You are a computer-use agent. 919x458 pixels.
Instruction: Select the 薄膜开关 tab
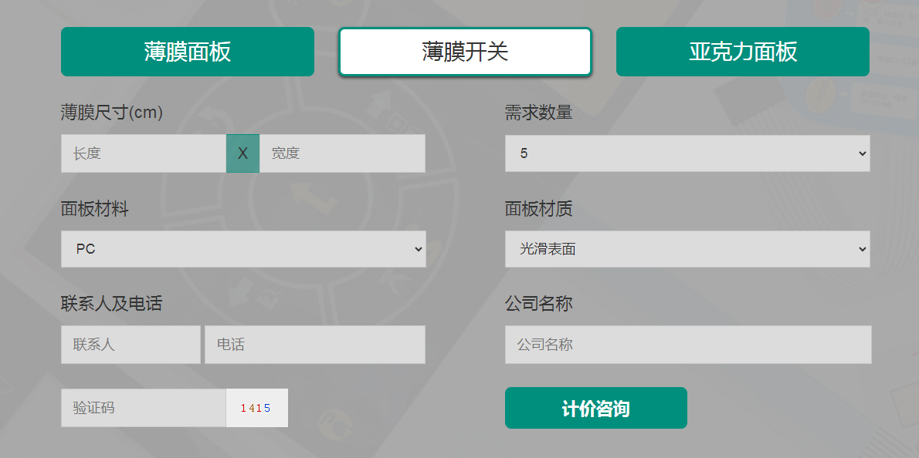tap(465, 52)
